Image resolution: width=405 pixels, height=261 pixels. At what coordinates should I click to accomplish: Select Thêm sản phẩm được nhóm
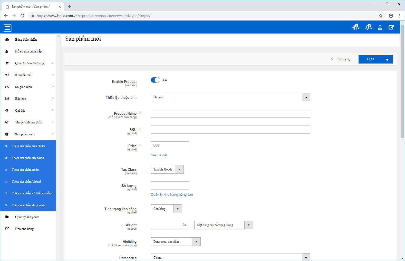[x=28, y=205]
